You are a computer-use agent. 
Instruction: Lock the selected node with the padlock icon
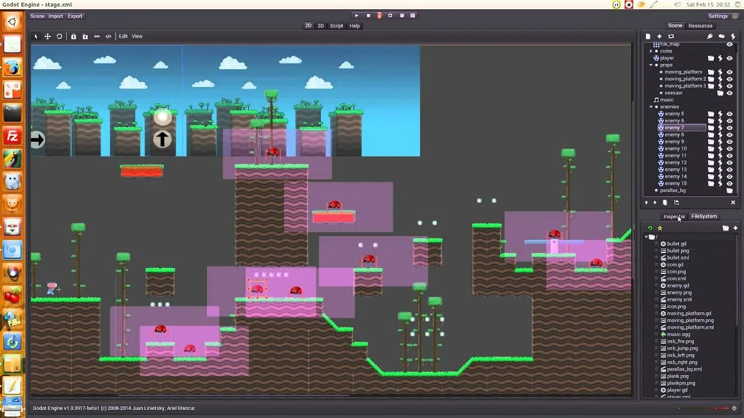pyautogui.click(x=73, y=36)
